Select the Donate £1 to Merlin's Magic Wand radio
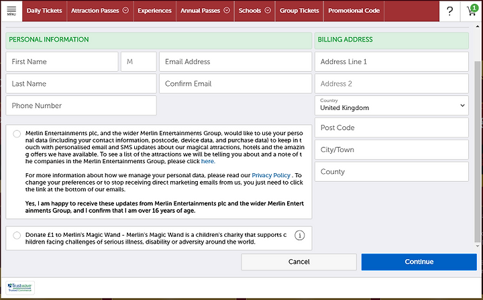 (17, 236)
